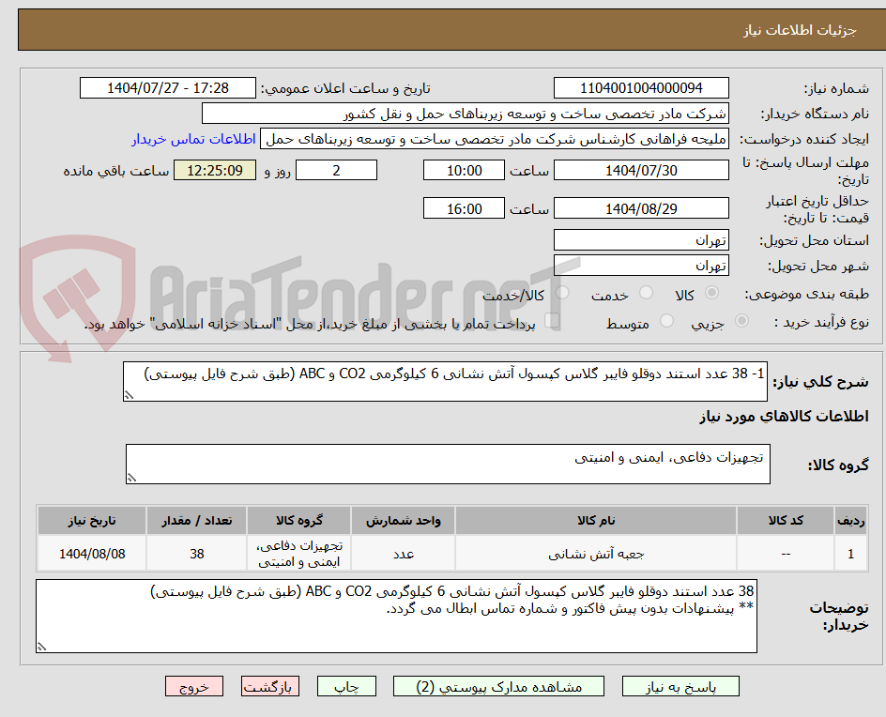This screenshot has height=717, width=886.
Task: Click the شماره نیاز field
Action: tap(641, 87)
